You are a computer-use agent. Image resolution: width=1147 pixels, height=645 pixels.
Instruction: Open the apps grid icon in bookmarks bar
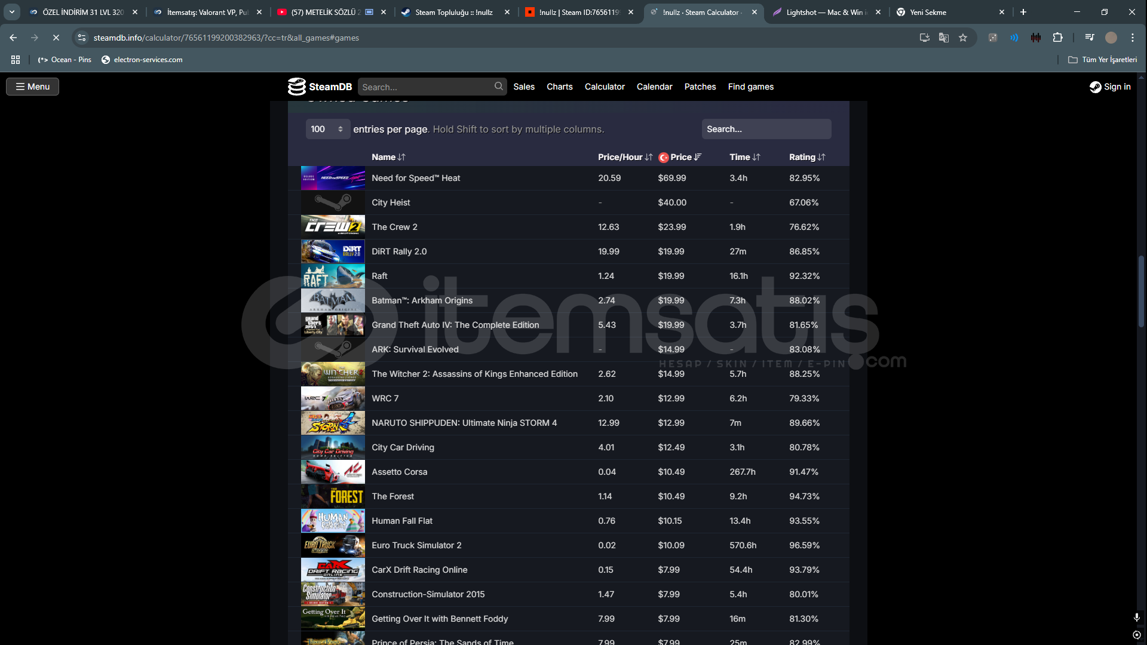pos(16,60)
